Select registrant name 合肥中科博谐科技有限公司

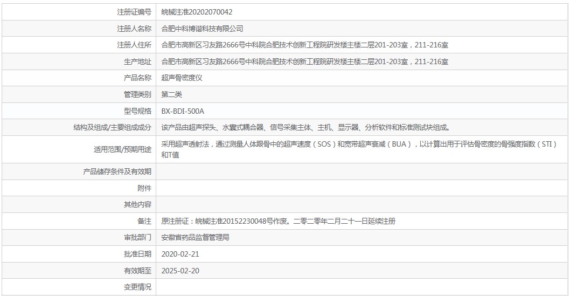click(x=202, y=29)
